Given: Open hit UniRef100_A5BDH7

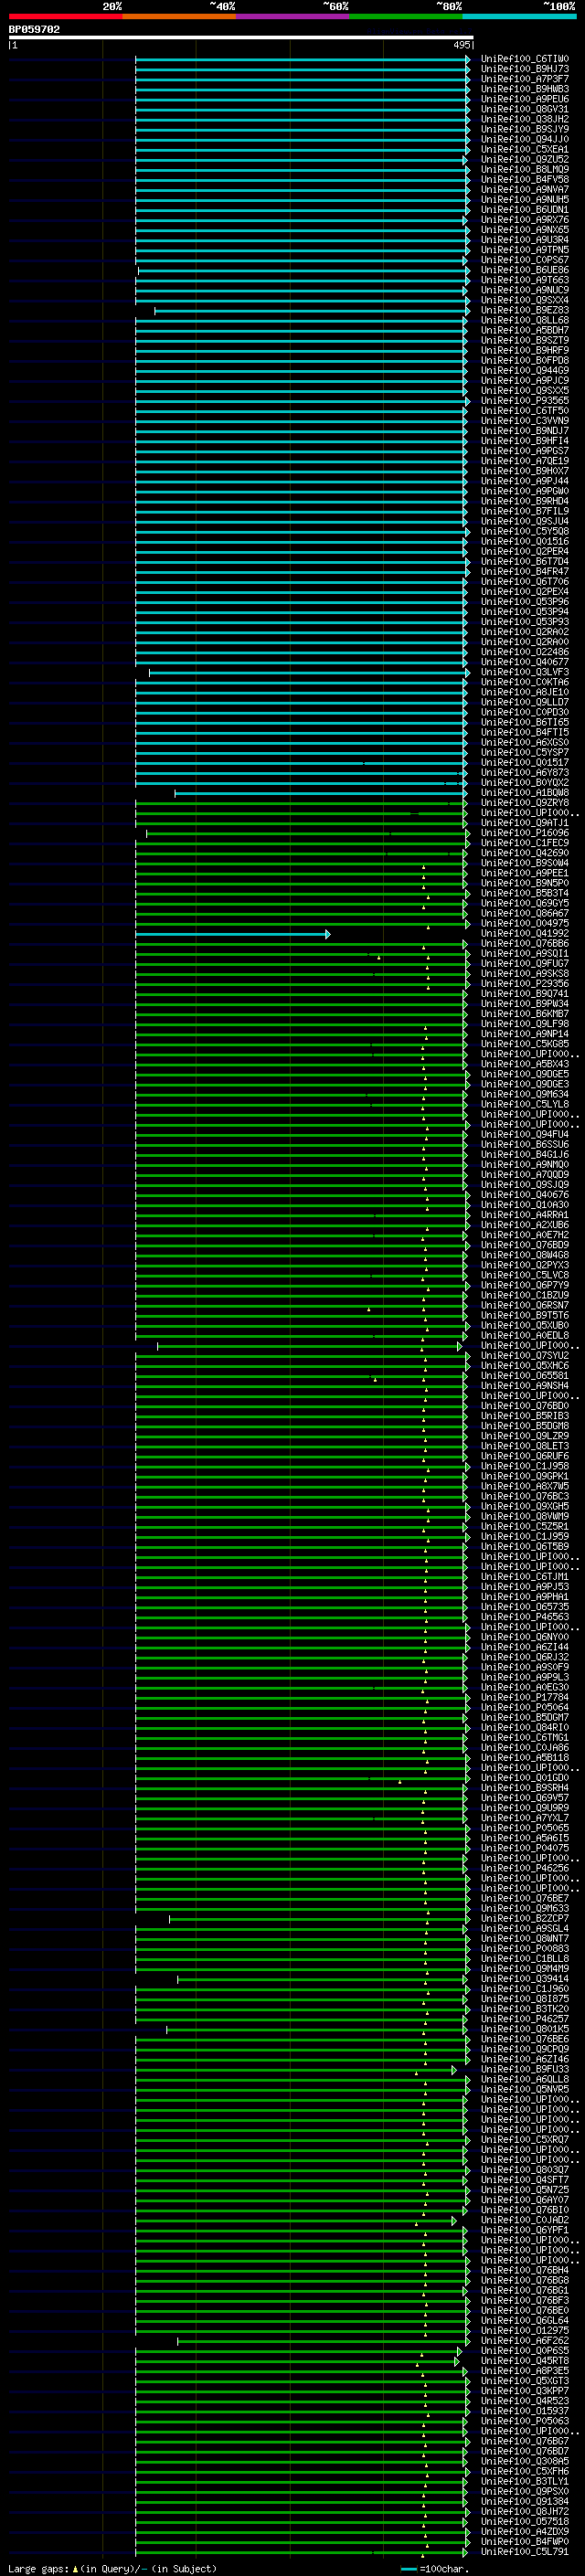Looking at the screenshot, I should 525,330.
